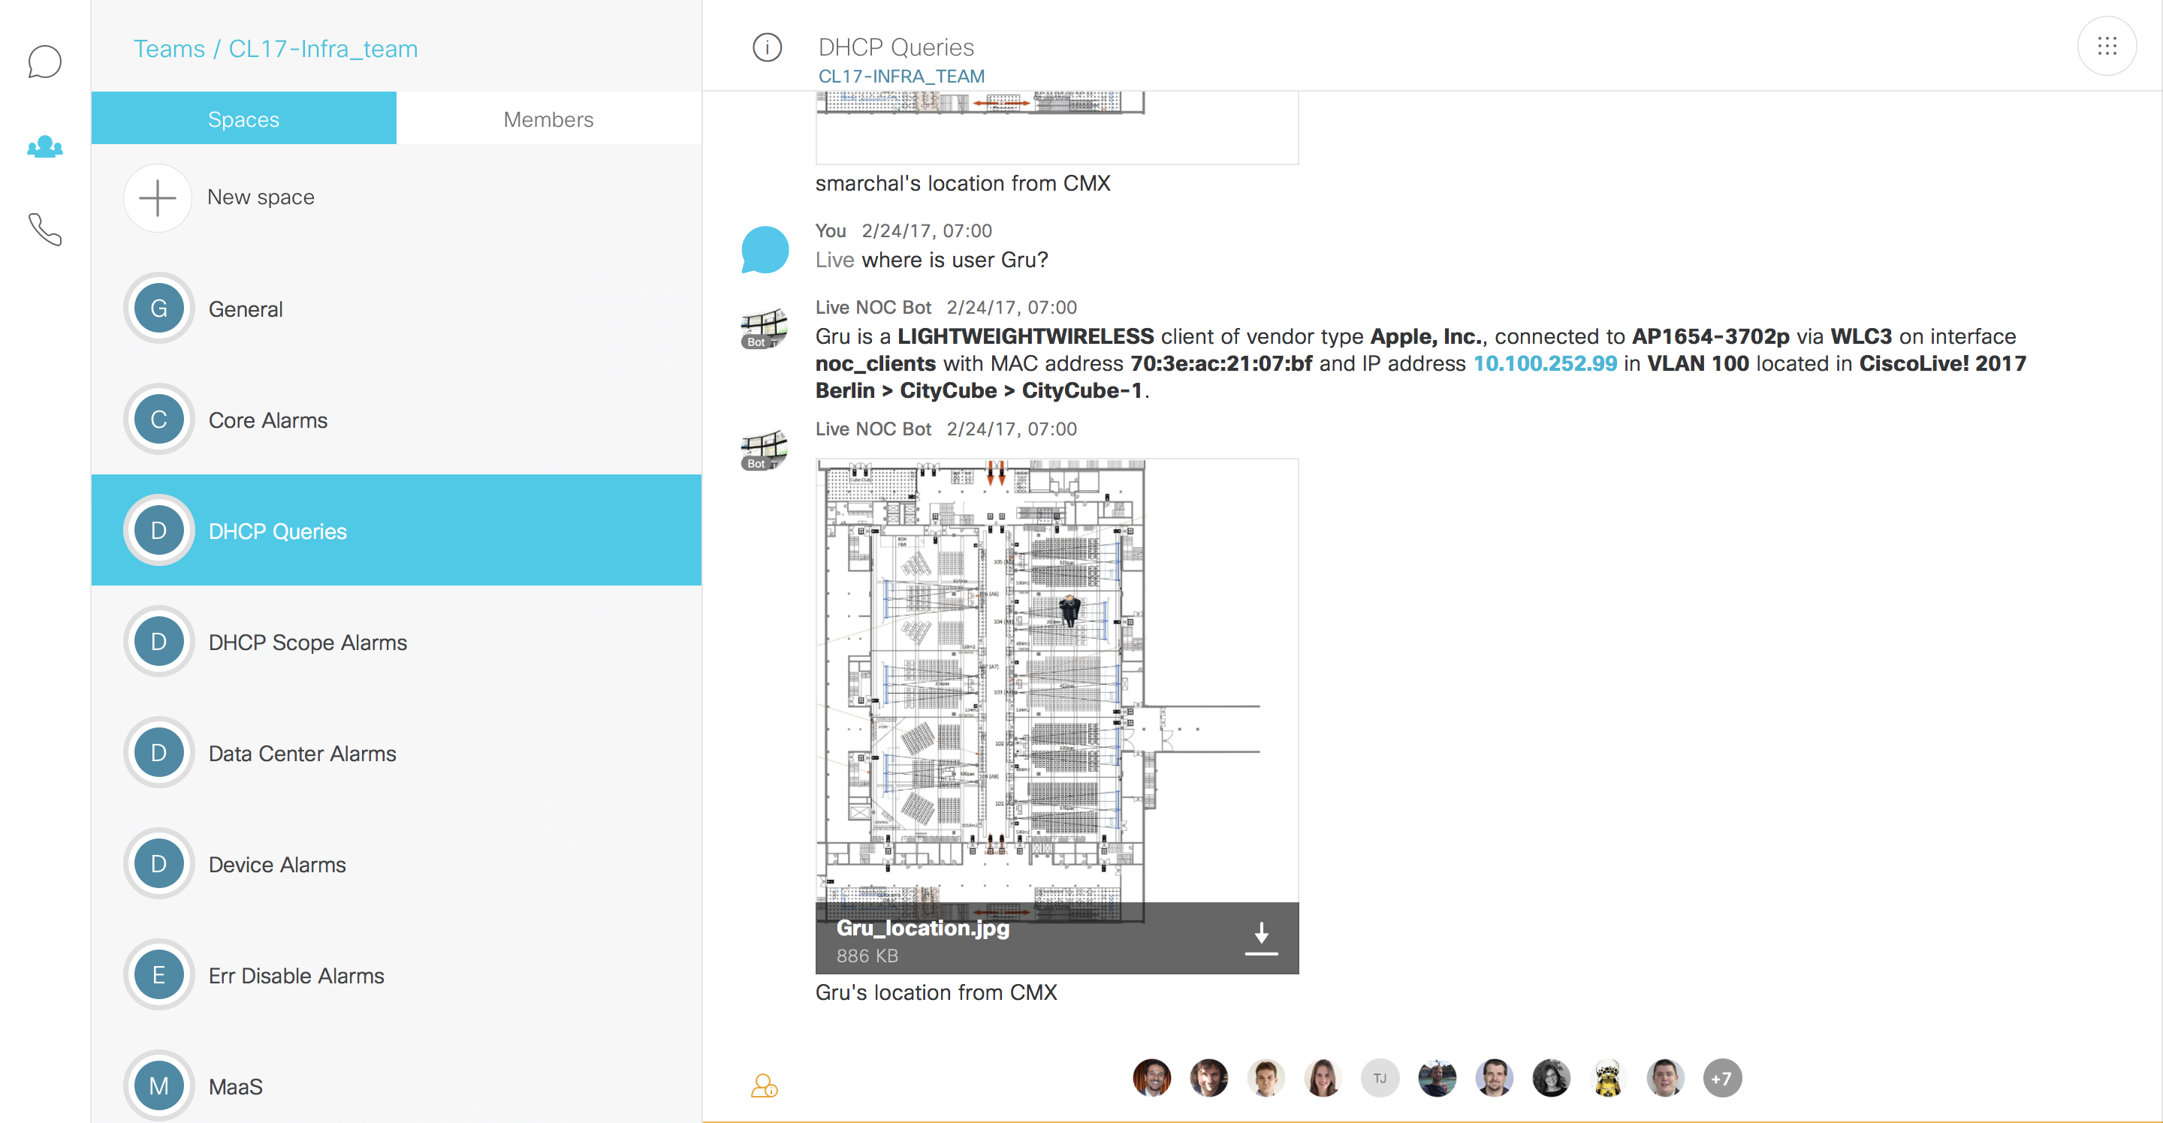The height and width of the screenshot is (1123, 2163).
Task: Expand the +7 more participants badge
Action: pyautogui.click(x=1721, y=1079)
